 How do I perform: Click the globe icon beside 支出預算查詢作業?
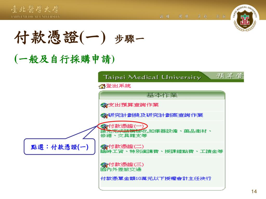coord(104,105)
